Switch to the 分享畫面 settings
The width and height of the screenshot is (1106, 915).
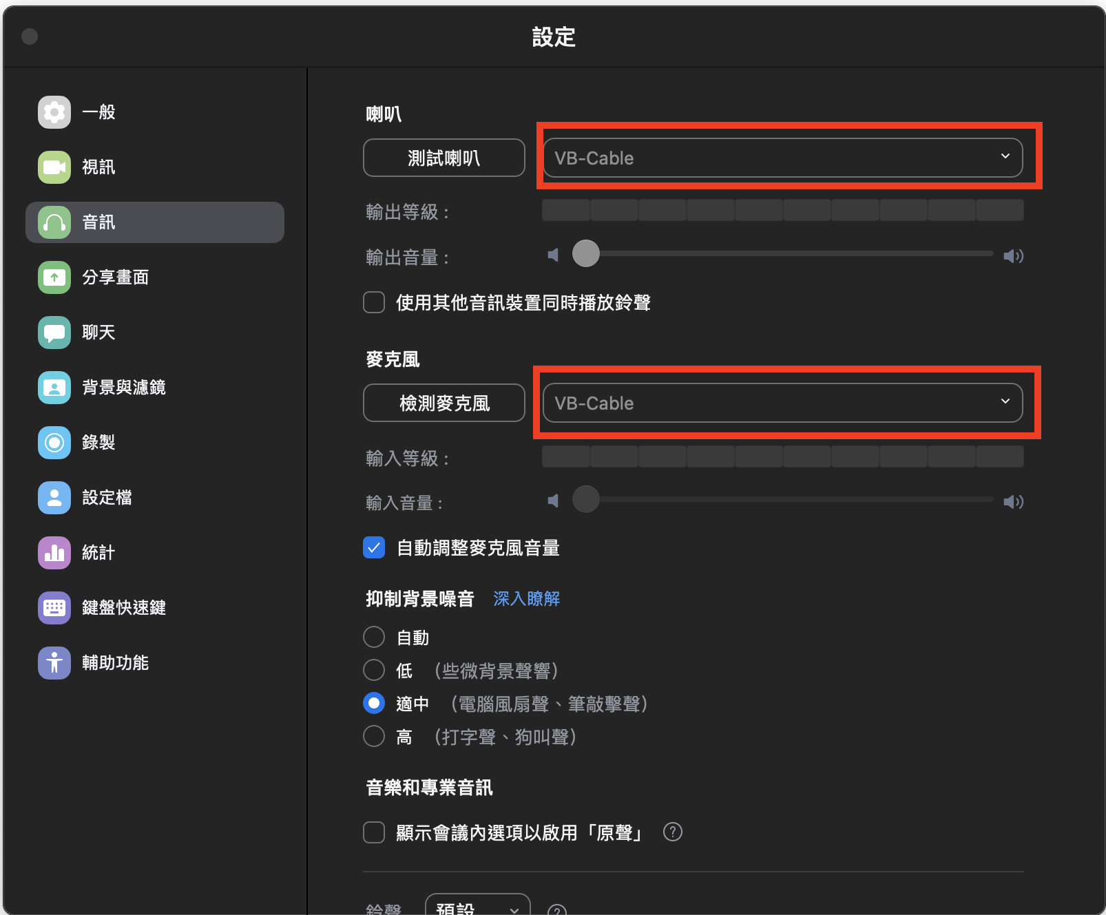(x=155, y=277)
